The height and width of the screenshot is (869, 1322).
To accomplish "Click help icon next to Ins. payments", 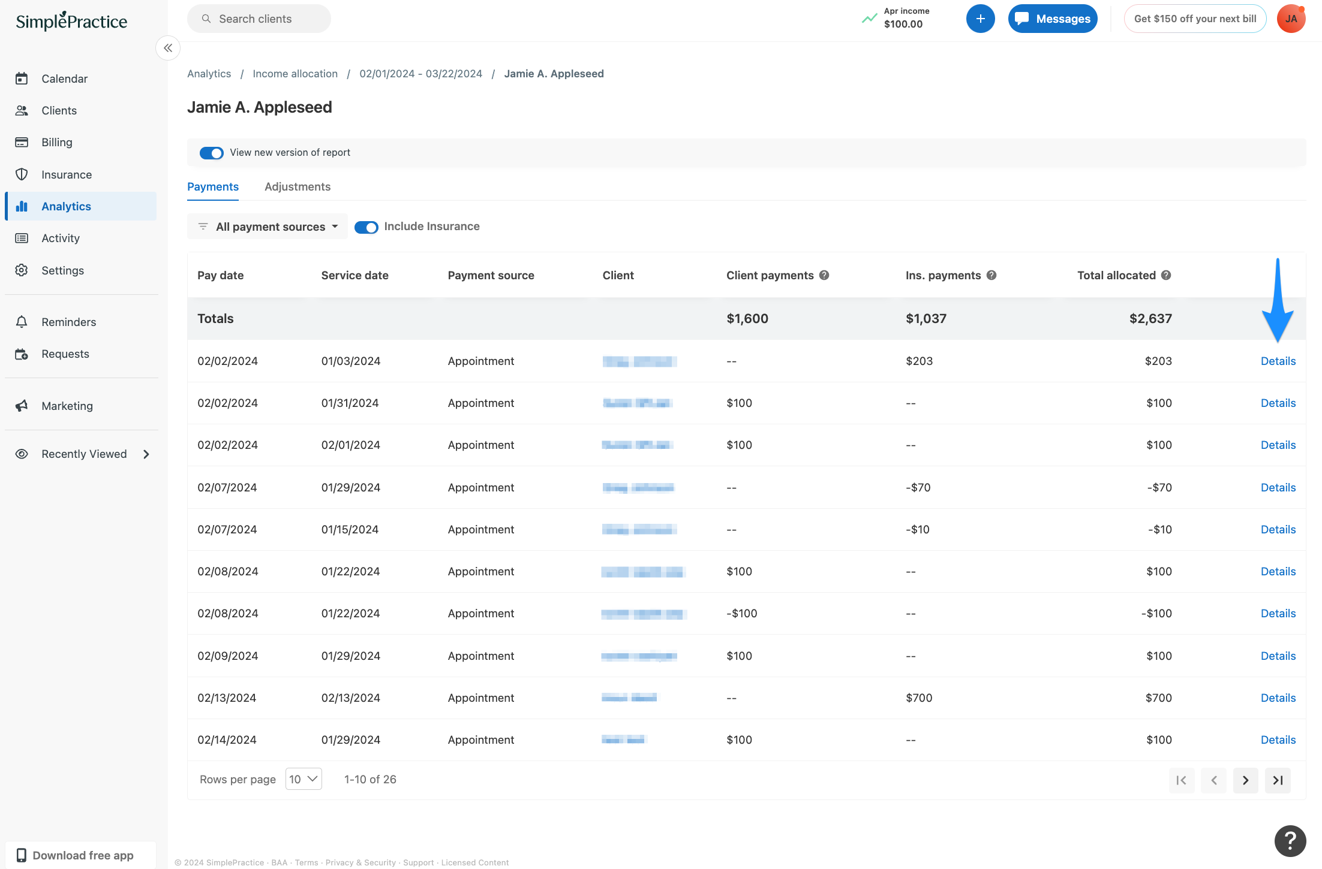I will (991, 275).
